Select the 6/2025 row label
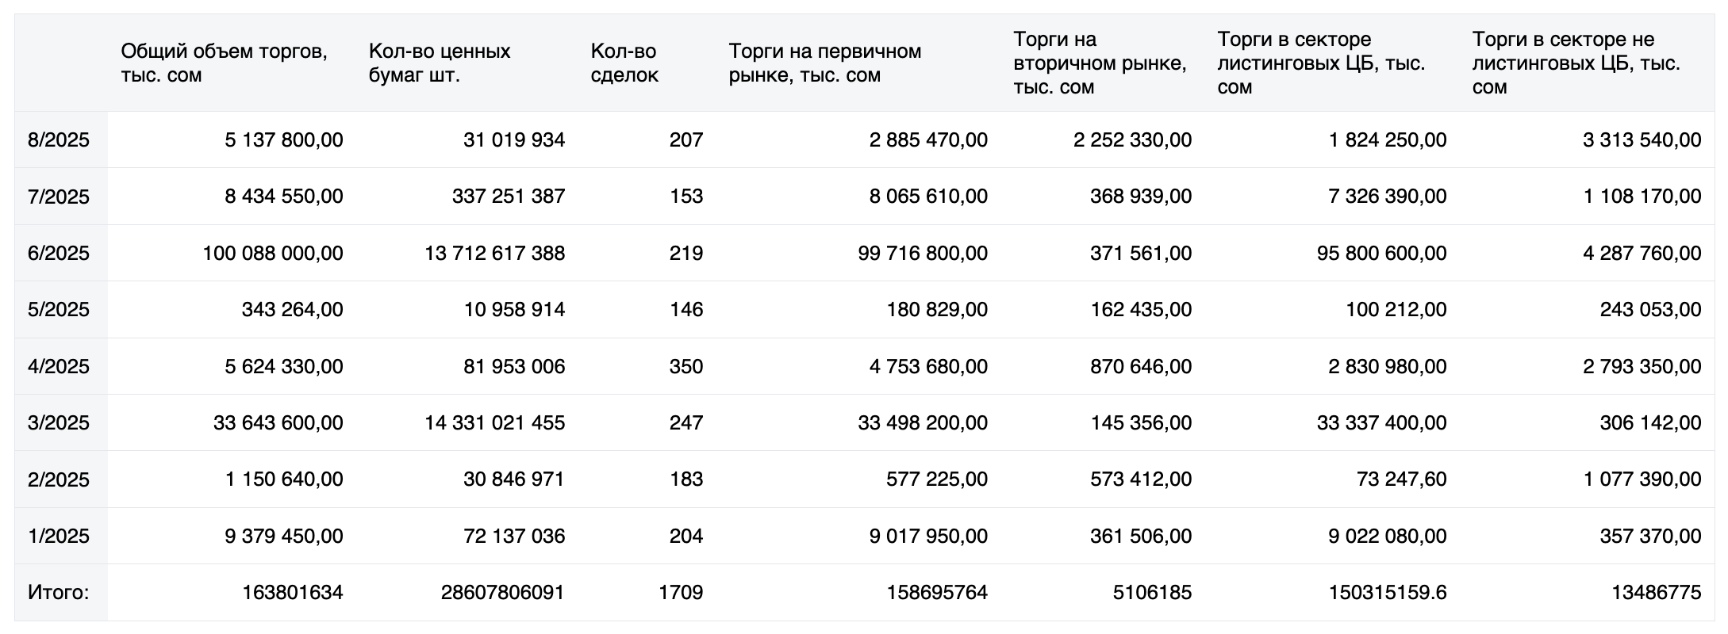1728x634 pixels. 59,254
